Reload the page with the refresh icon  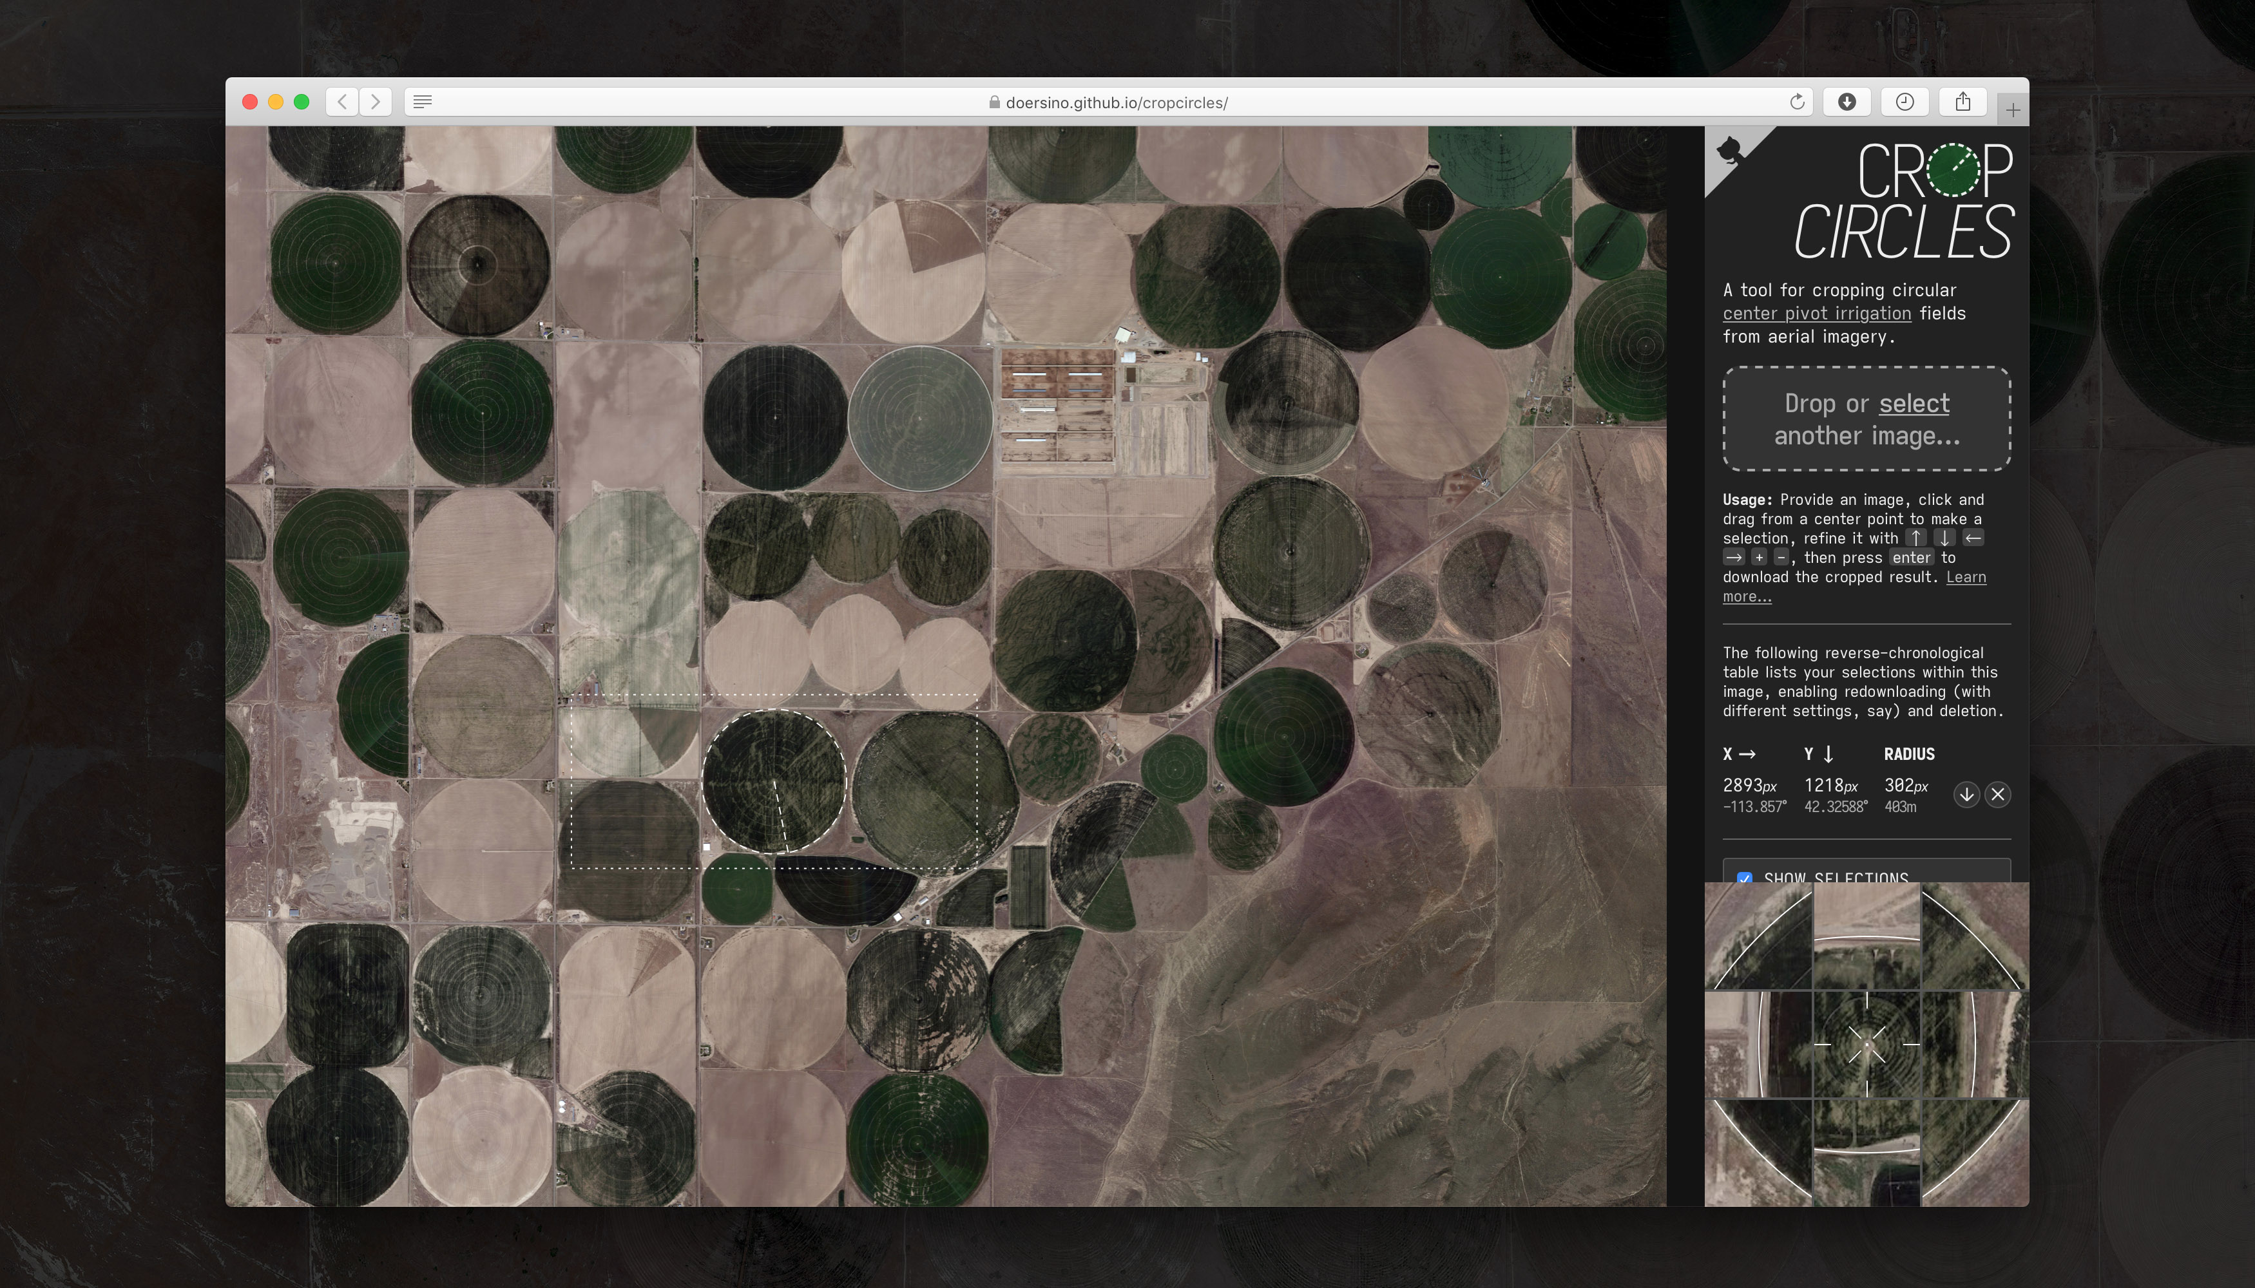coord(1796,102)
